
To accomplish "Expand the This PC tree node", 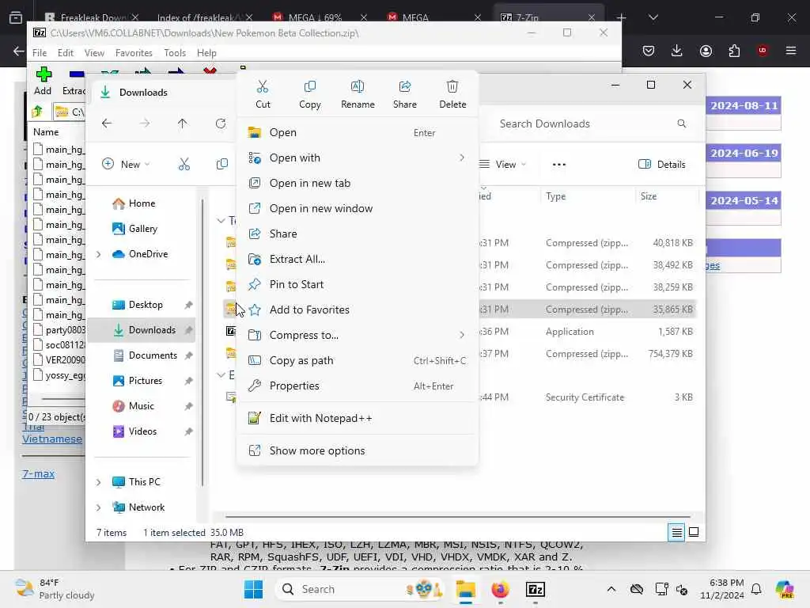I will pyautogui.click(x=98, y=482).
